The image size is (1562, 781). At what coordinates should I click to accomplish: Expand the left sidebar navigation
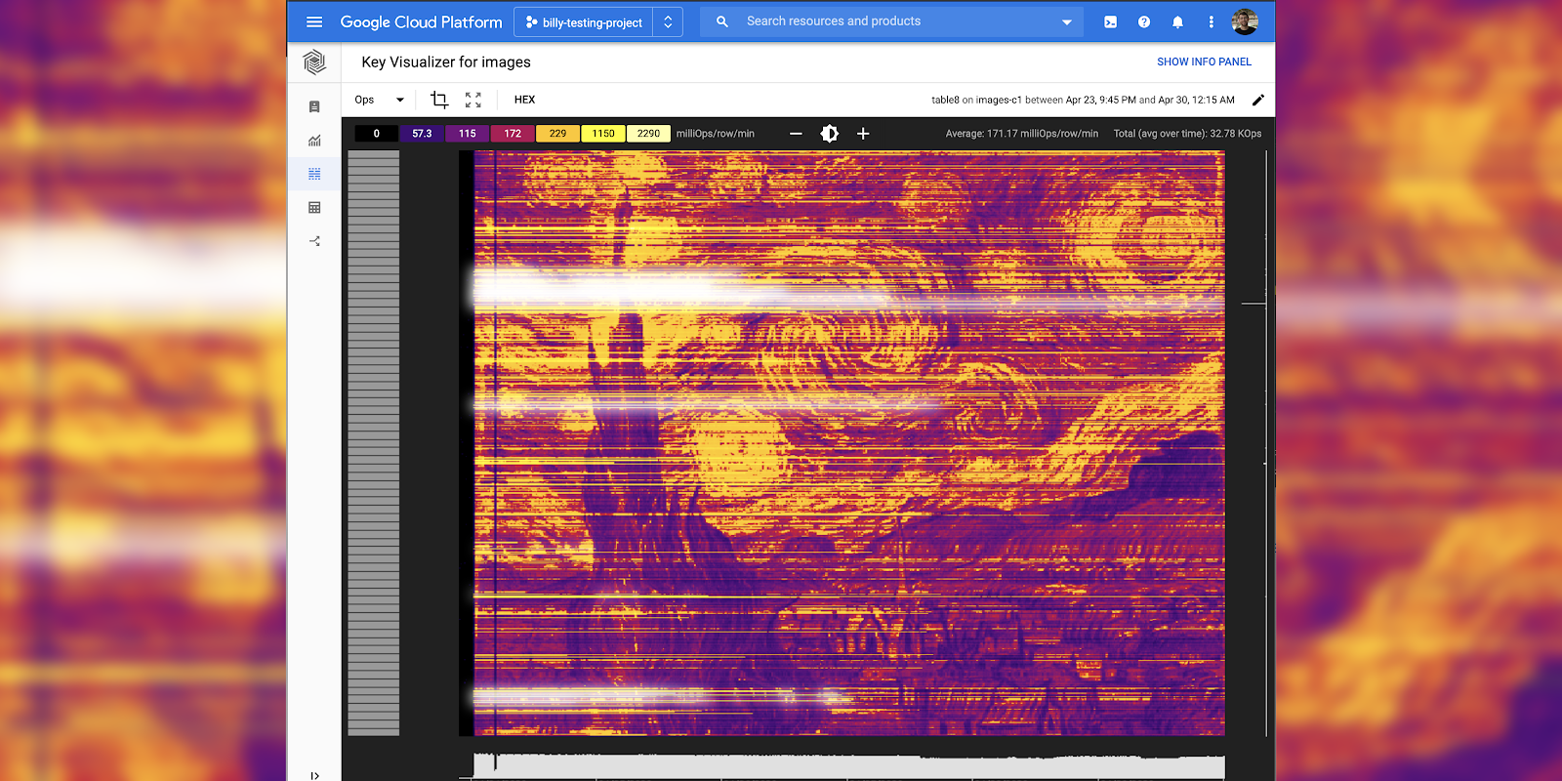[314, 775]
